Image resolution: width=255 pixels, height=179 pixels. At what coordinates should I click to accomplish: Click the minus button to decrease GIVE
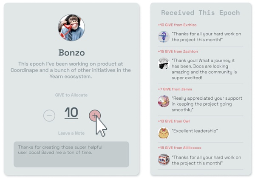tap(49, 115)
